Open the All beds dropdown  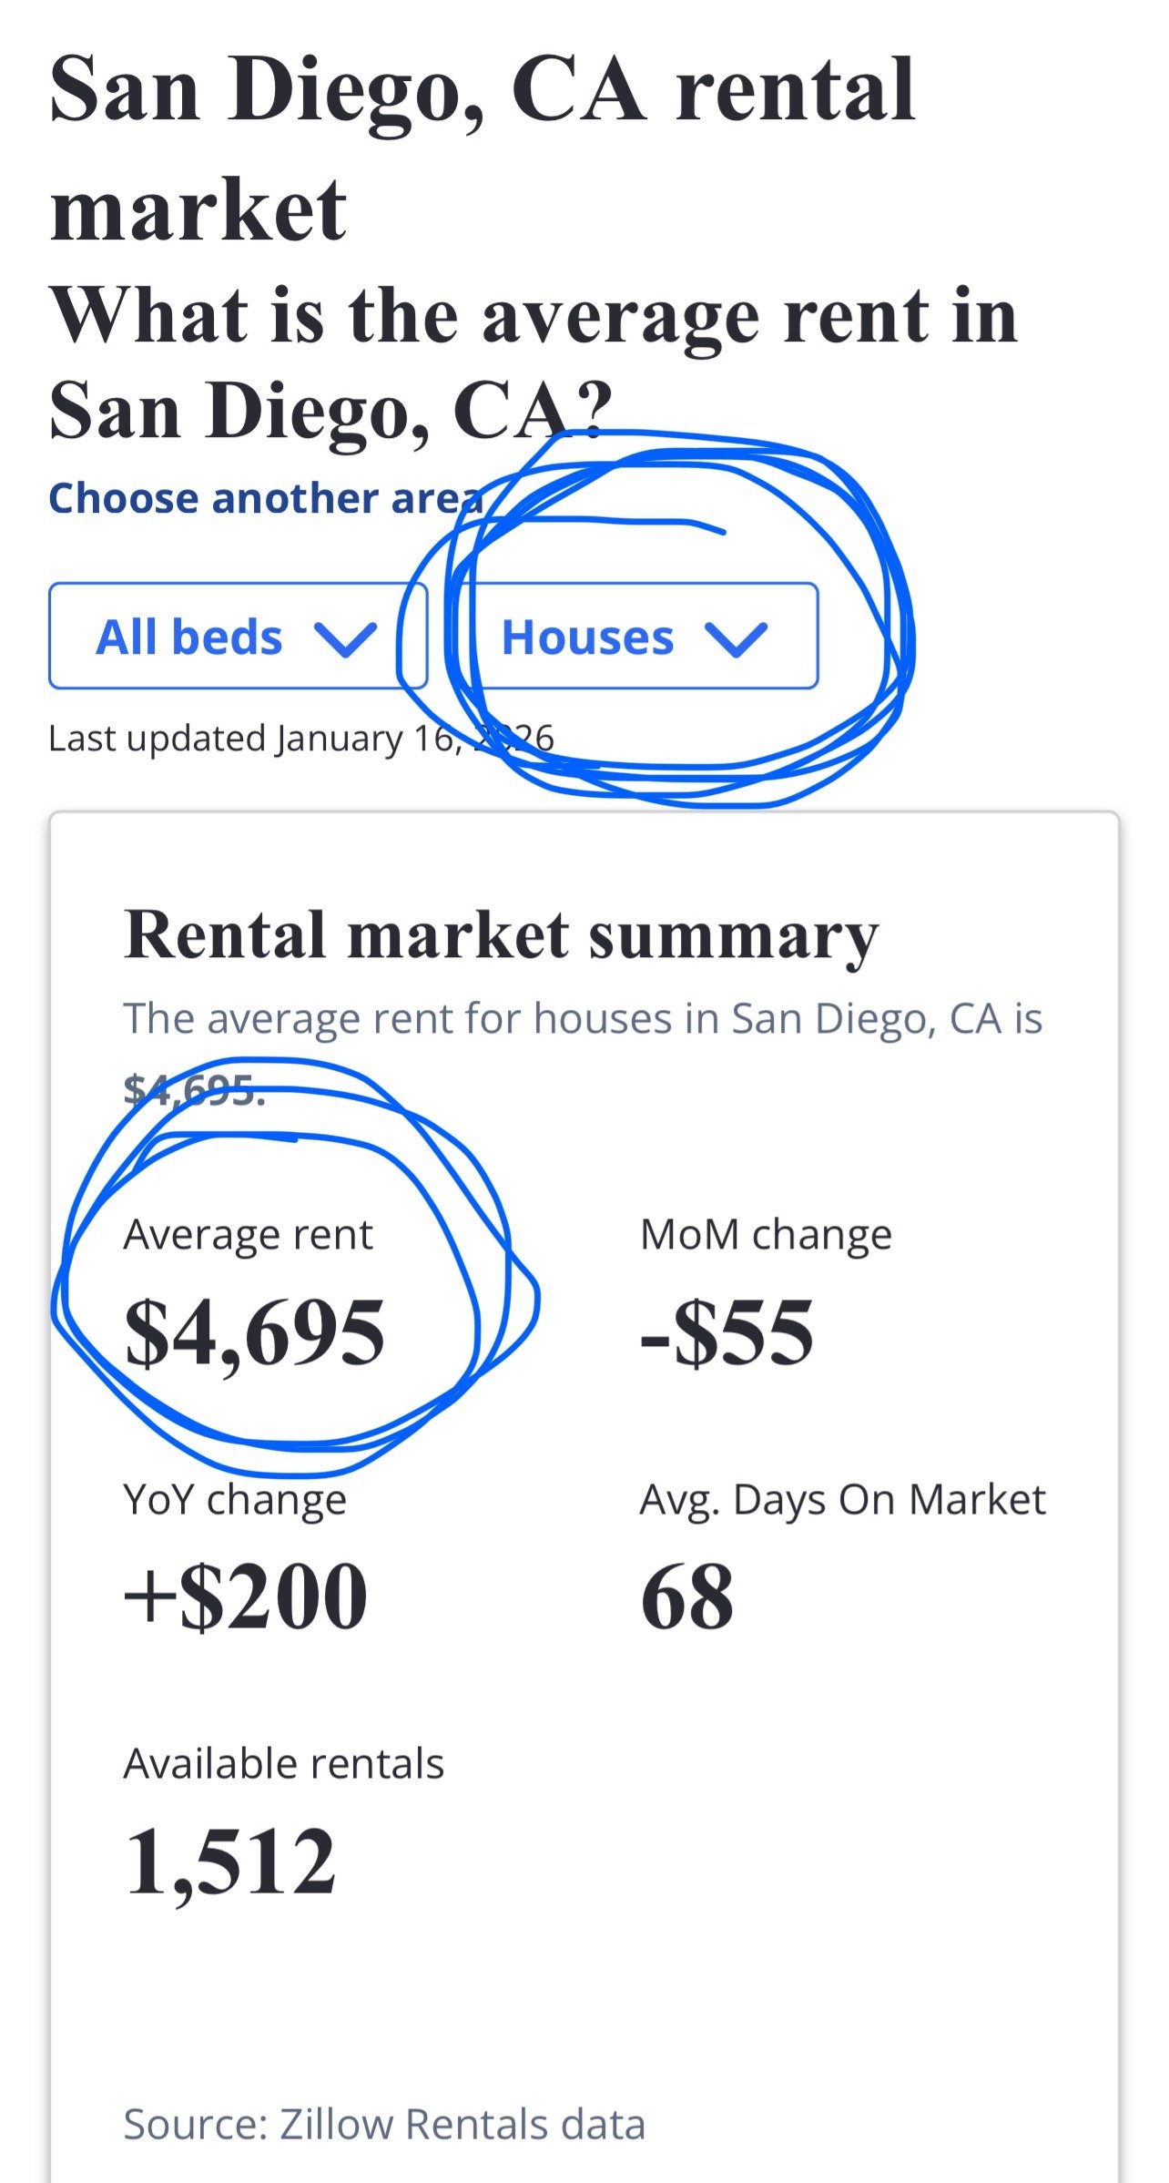coord(238,636)
